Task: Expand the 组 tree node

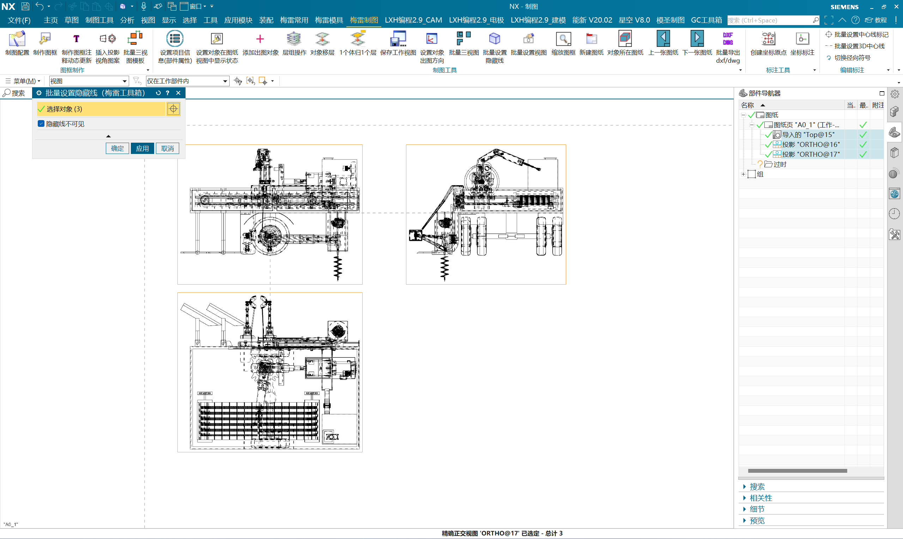Action: tap(743, 174)
